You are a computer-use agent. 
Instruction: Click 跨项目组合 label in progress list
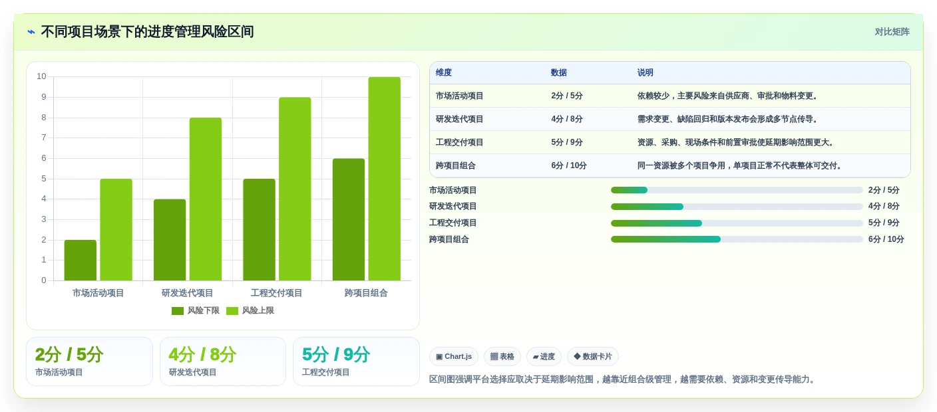pos(449,239)
